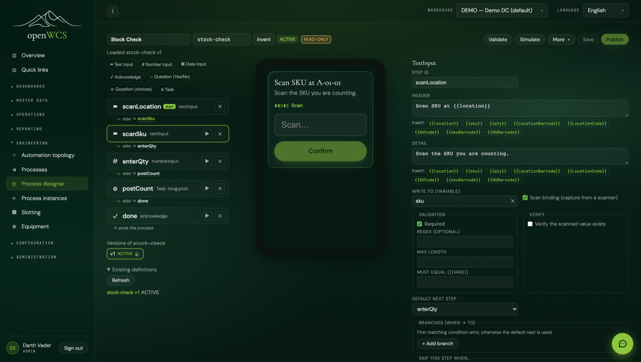
Task: Run the scanSku step play icon
Action: pos(207,134)
